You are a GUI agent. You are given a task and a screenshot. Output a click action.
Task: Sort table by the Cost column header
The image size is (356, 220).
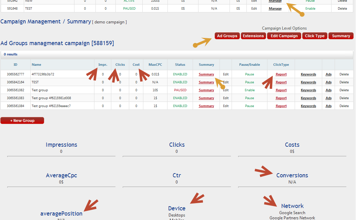click(136, 65)
